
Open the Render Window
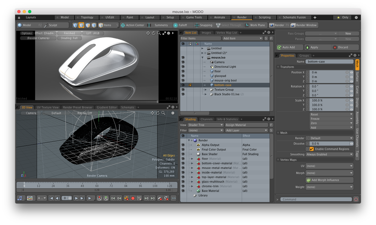[304, 25]
